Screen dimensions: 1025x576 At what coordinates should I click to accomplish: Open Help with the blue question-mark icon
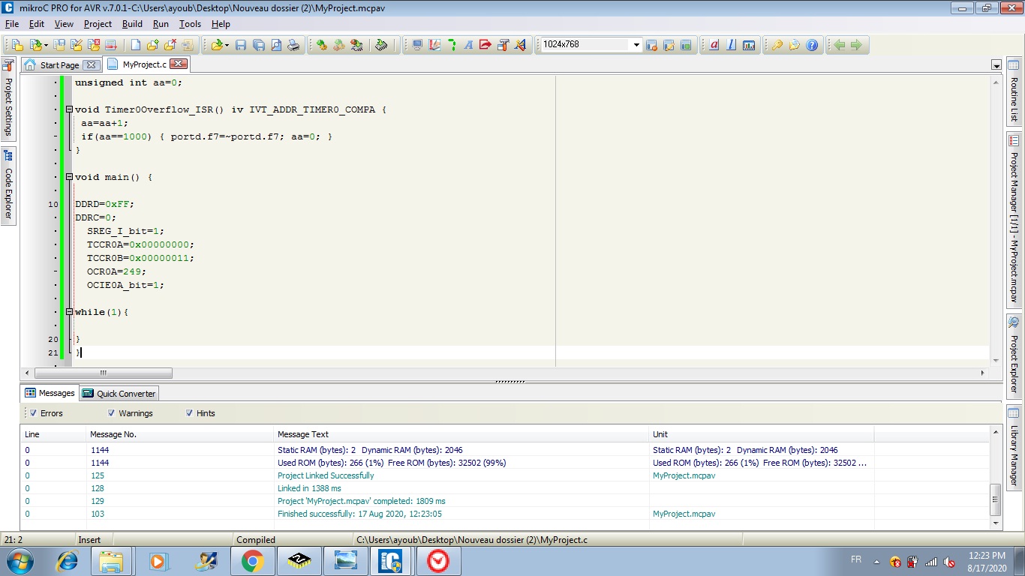[812, 45]
